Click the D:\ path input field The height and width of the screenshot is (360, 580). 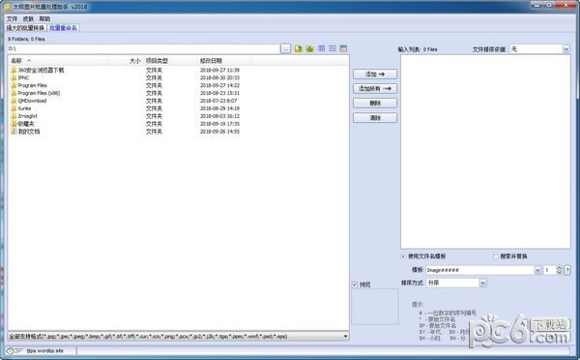[x=143, y=48]
